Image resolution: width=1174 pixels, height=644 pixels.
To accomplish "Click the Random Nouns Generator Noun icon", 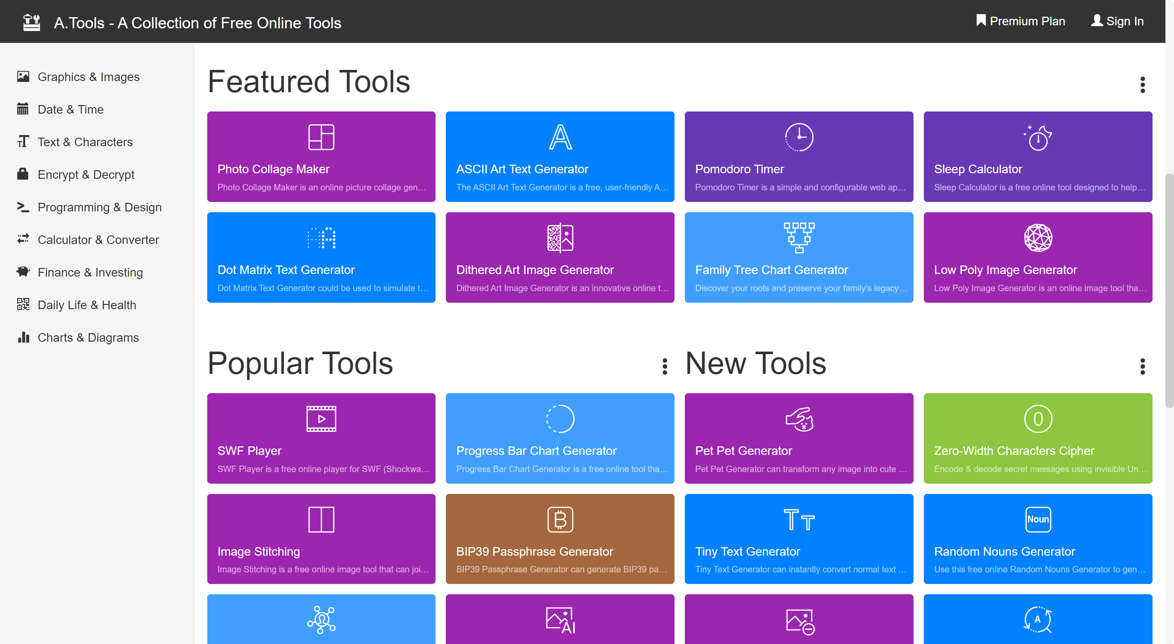I will [1037, 519].
